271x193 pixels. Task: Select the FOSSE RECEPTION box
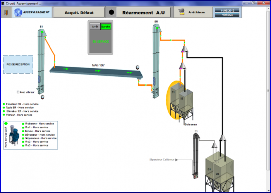pyautogui.click(x=18, y=64)
